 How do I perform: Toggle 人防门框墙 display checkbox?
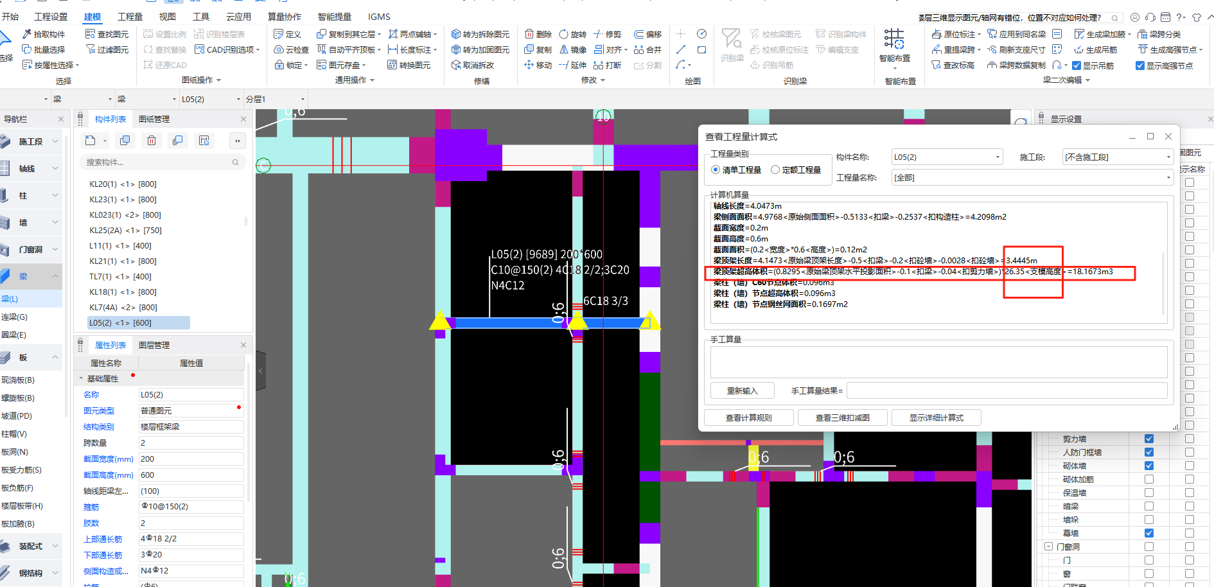[x=1149, y=452]
